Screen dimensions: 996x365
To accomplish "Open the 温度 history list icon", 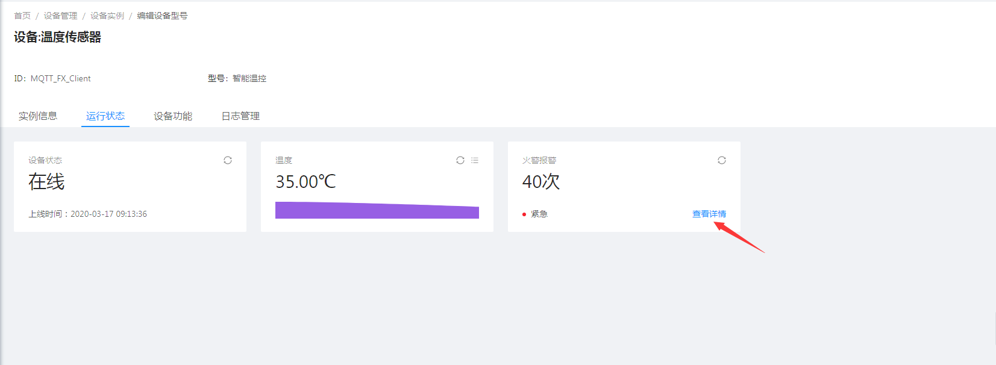I will click(475, 160).
